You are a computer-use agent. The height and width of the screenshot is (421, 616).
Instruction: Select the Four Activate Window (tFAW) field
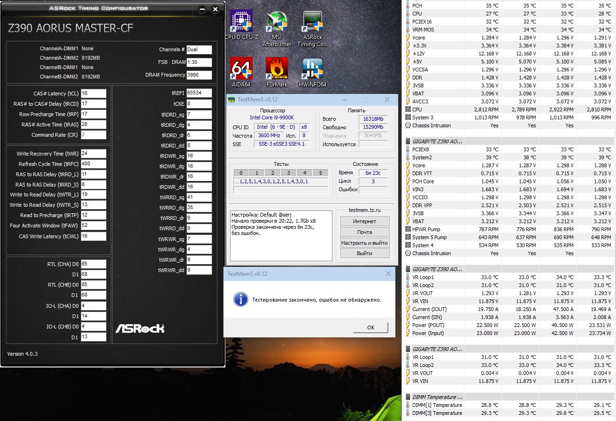coord(93,226)
